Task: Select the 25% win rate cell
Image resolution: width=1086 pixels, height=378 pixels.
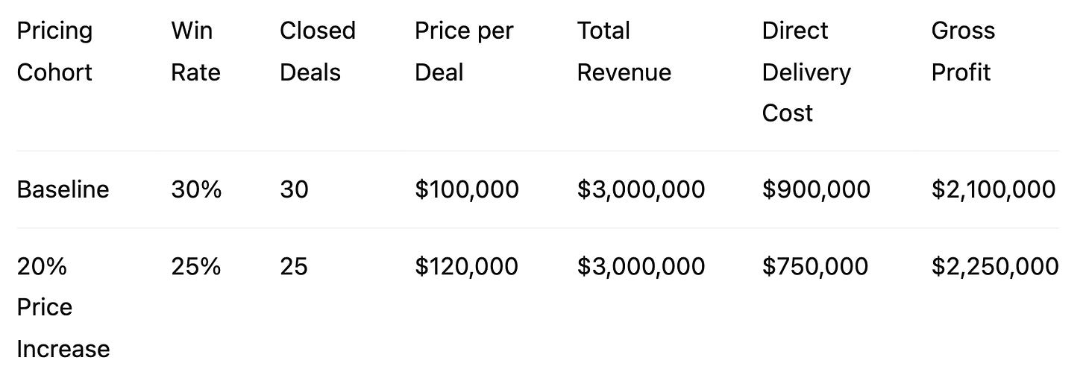Action: click(196, 266)
